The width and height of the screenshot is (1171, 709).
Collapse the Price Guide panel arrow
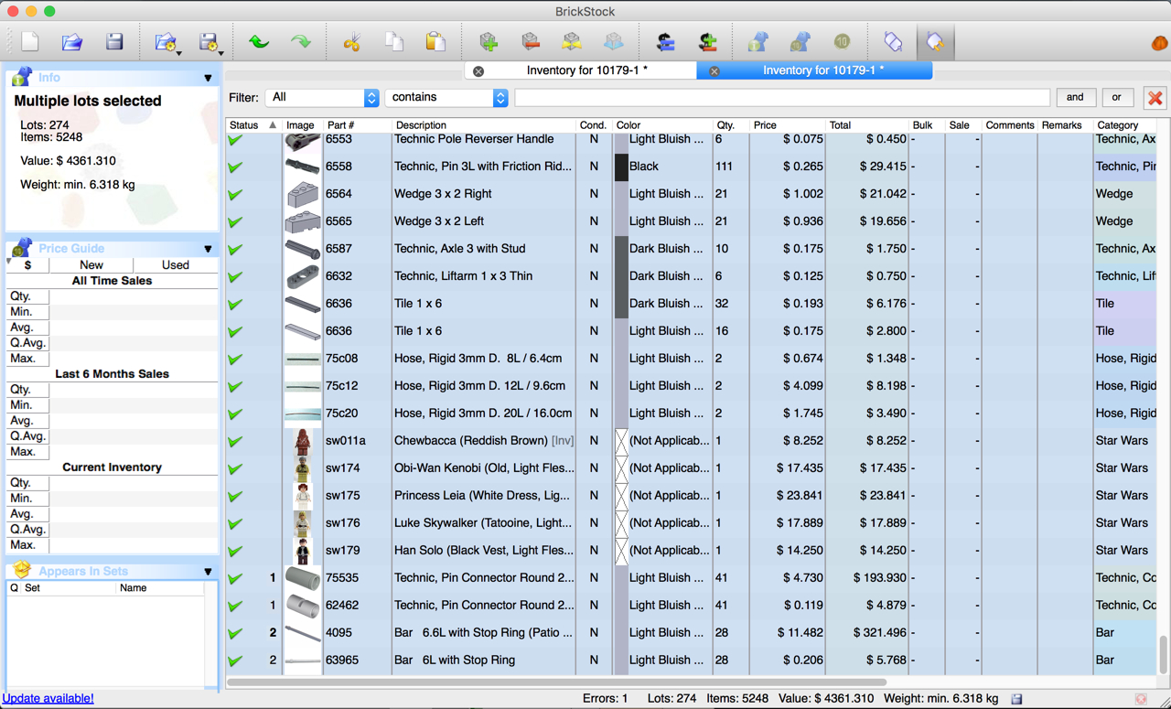tap(208, 249)
